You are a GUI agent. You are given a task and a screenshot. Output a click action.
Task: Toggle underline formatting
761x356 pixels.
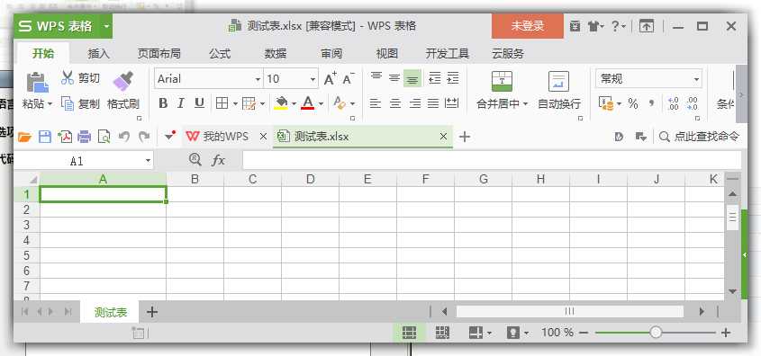199,103
